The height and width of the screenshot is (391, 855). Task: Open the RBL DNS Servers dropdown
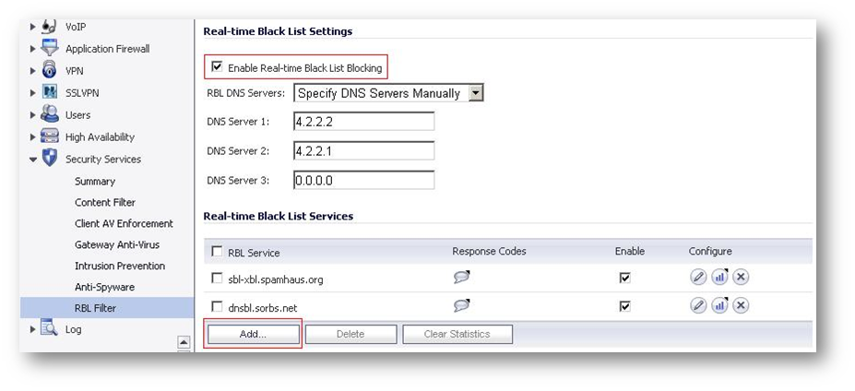[476, 93]
